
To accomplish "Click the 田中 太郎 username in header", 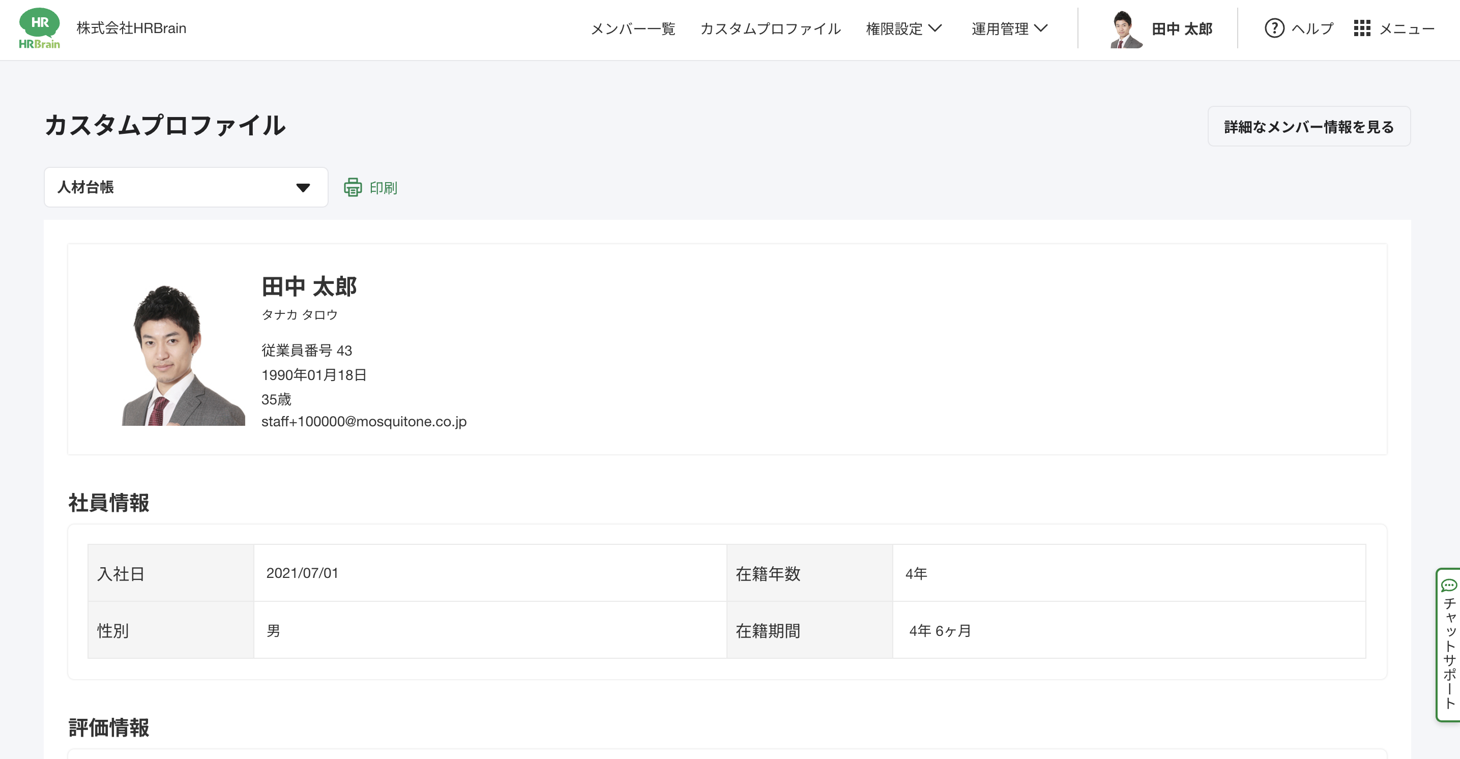I will click(1182, 29).
